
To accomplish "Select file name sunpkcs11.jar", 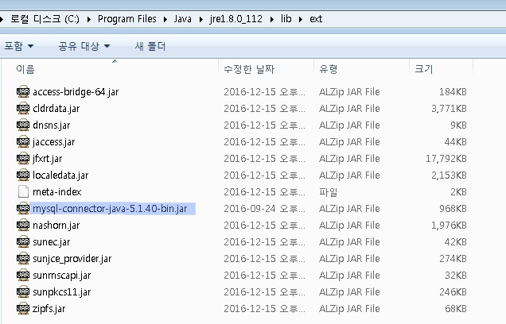I will pos(61,292).
